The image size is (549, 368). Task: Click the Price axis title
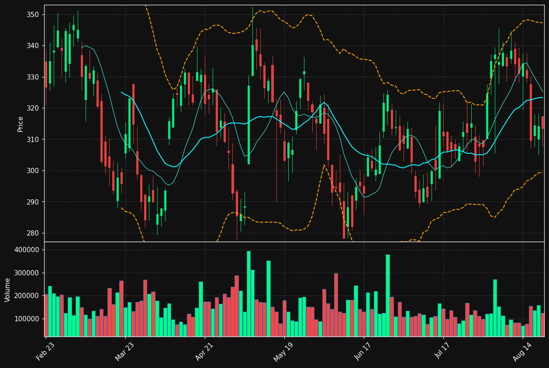[x=20, y=124]
